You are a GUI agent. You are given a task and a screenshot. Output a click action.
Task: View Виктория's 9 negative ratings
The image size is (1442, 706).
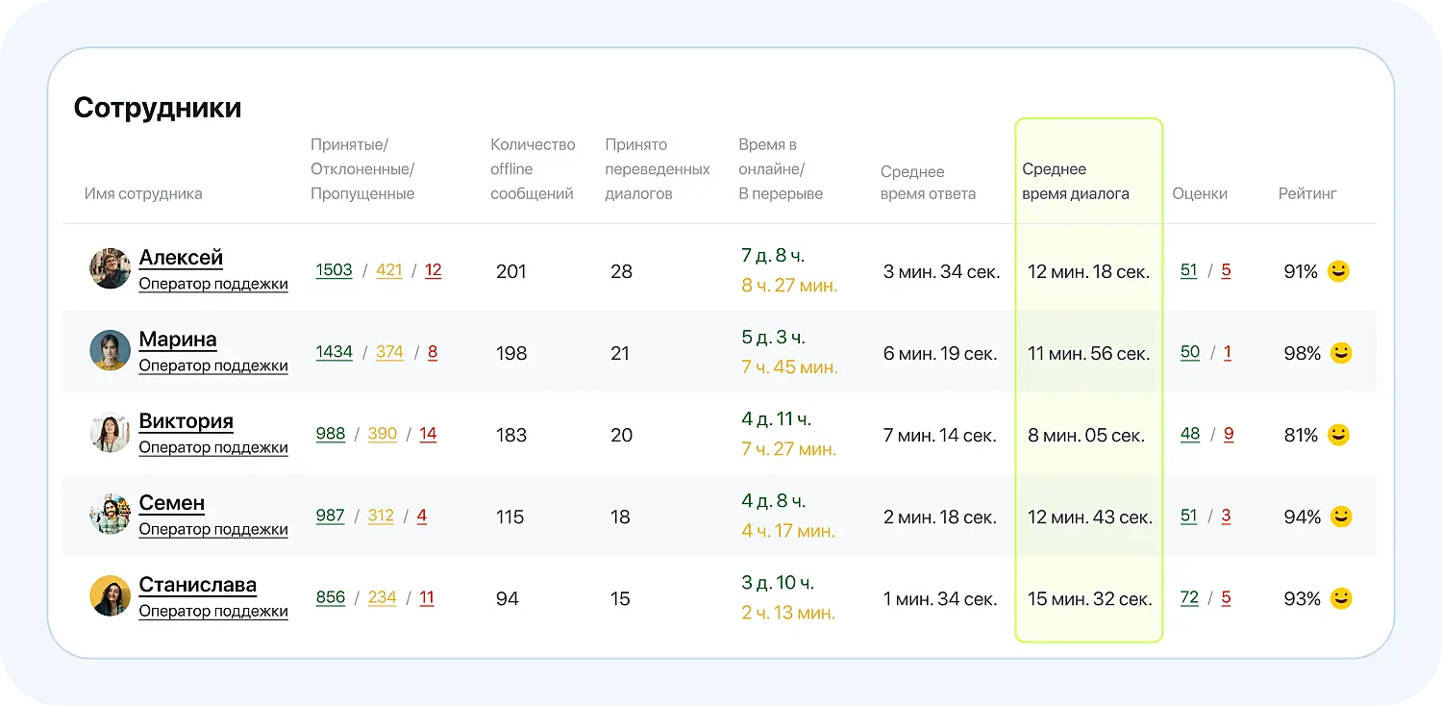click(1229, 434)
